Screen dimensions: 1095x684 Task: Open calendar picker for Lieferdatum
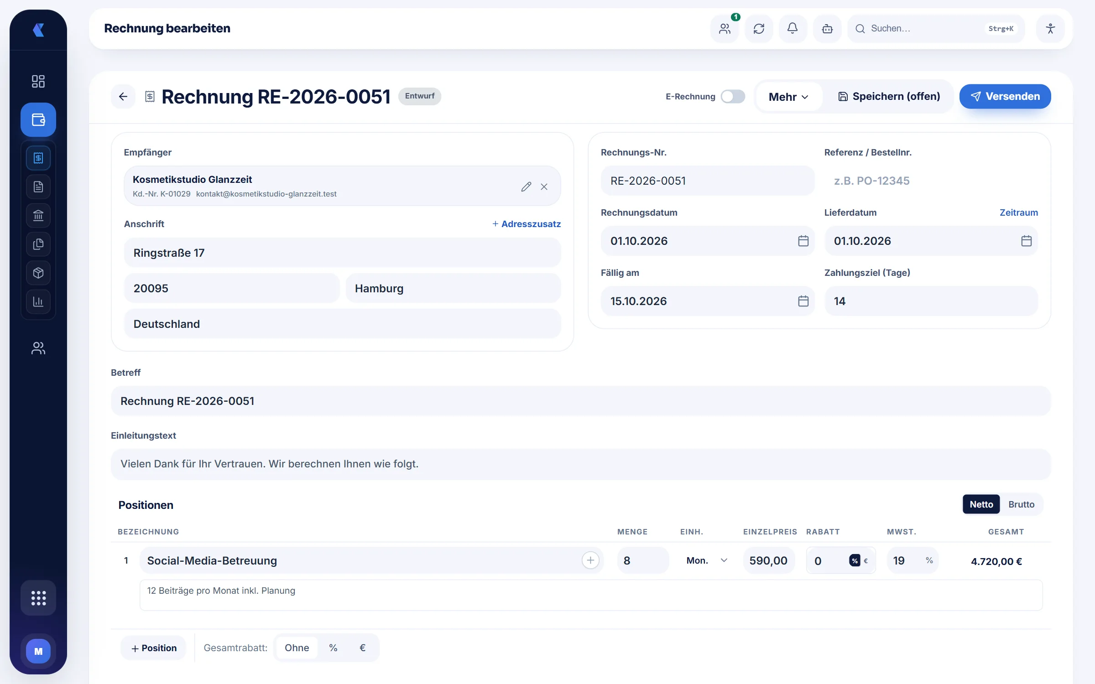[x=1026, y=241]
